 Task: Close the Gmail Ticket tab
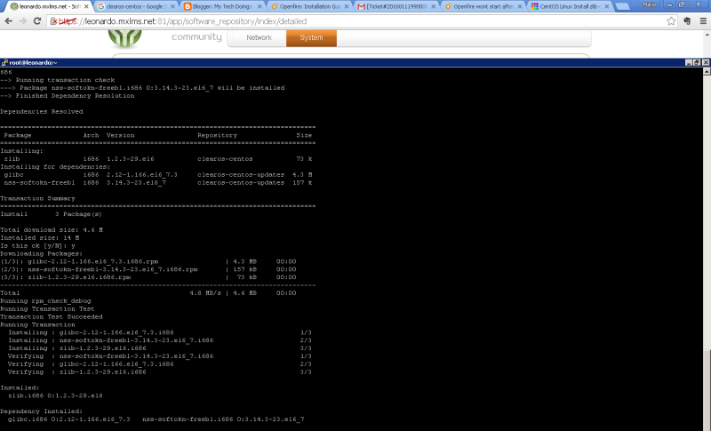[x=433, y=6]
